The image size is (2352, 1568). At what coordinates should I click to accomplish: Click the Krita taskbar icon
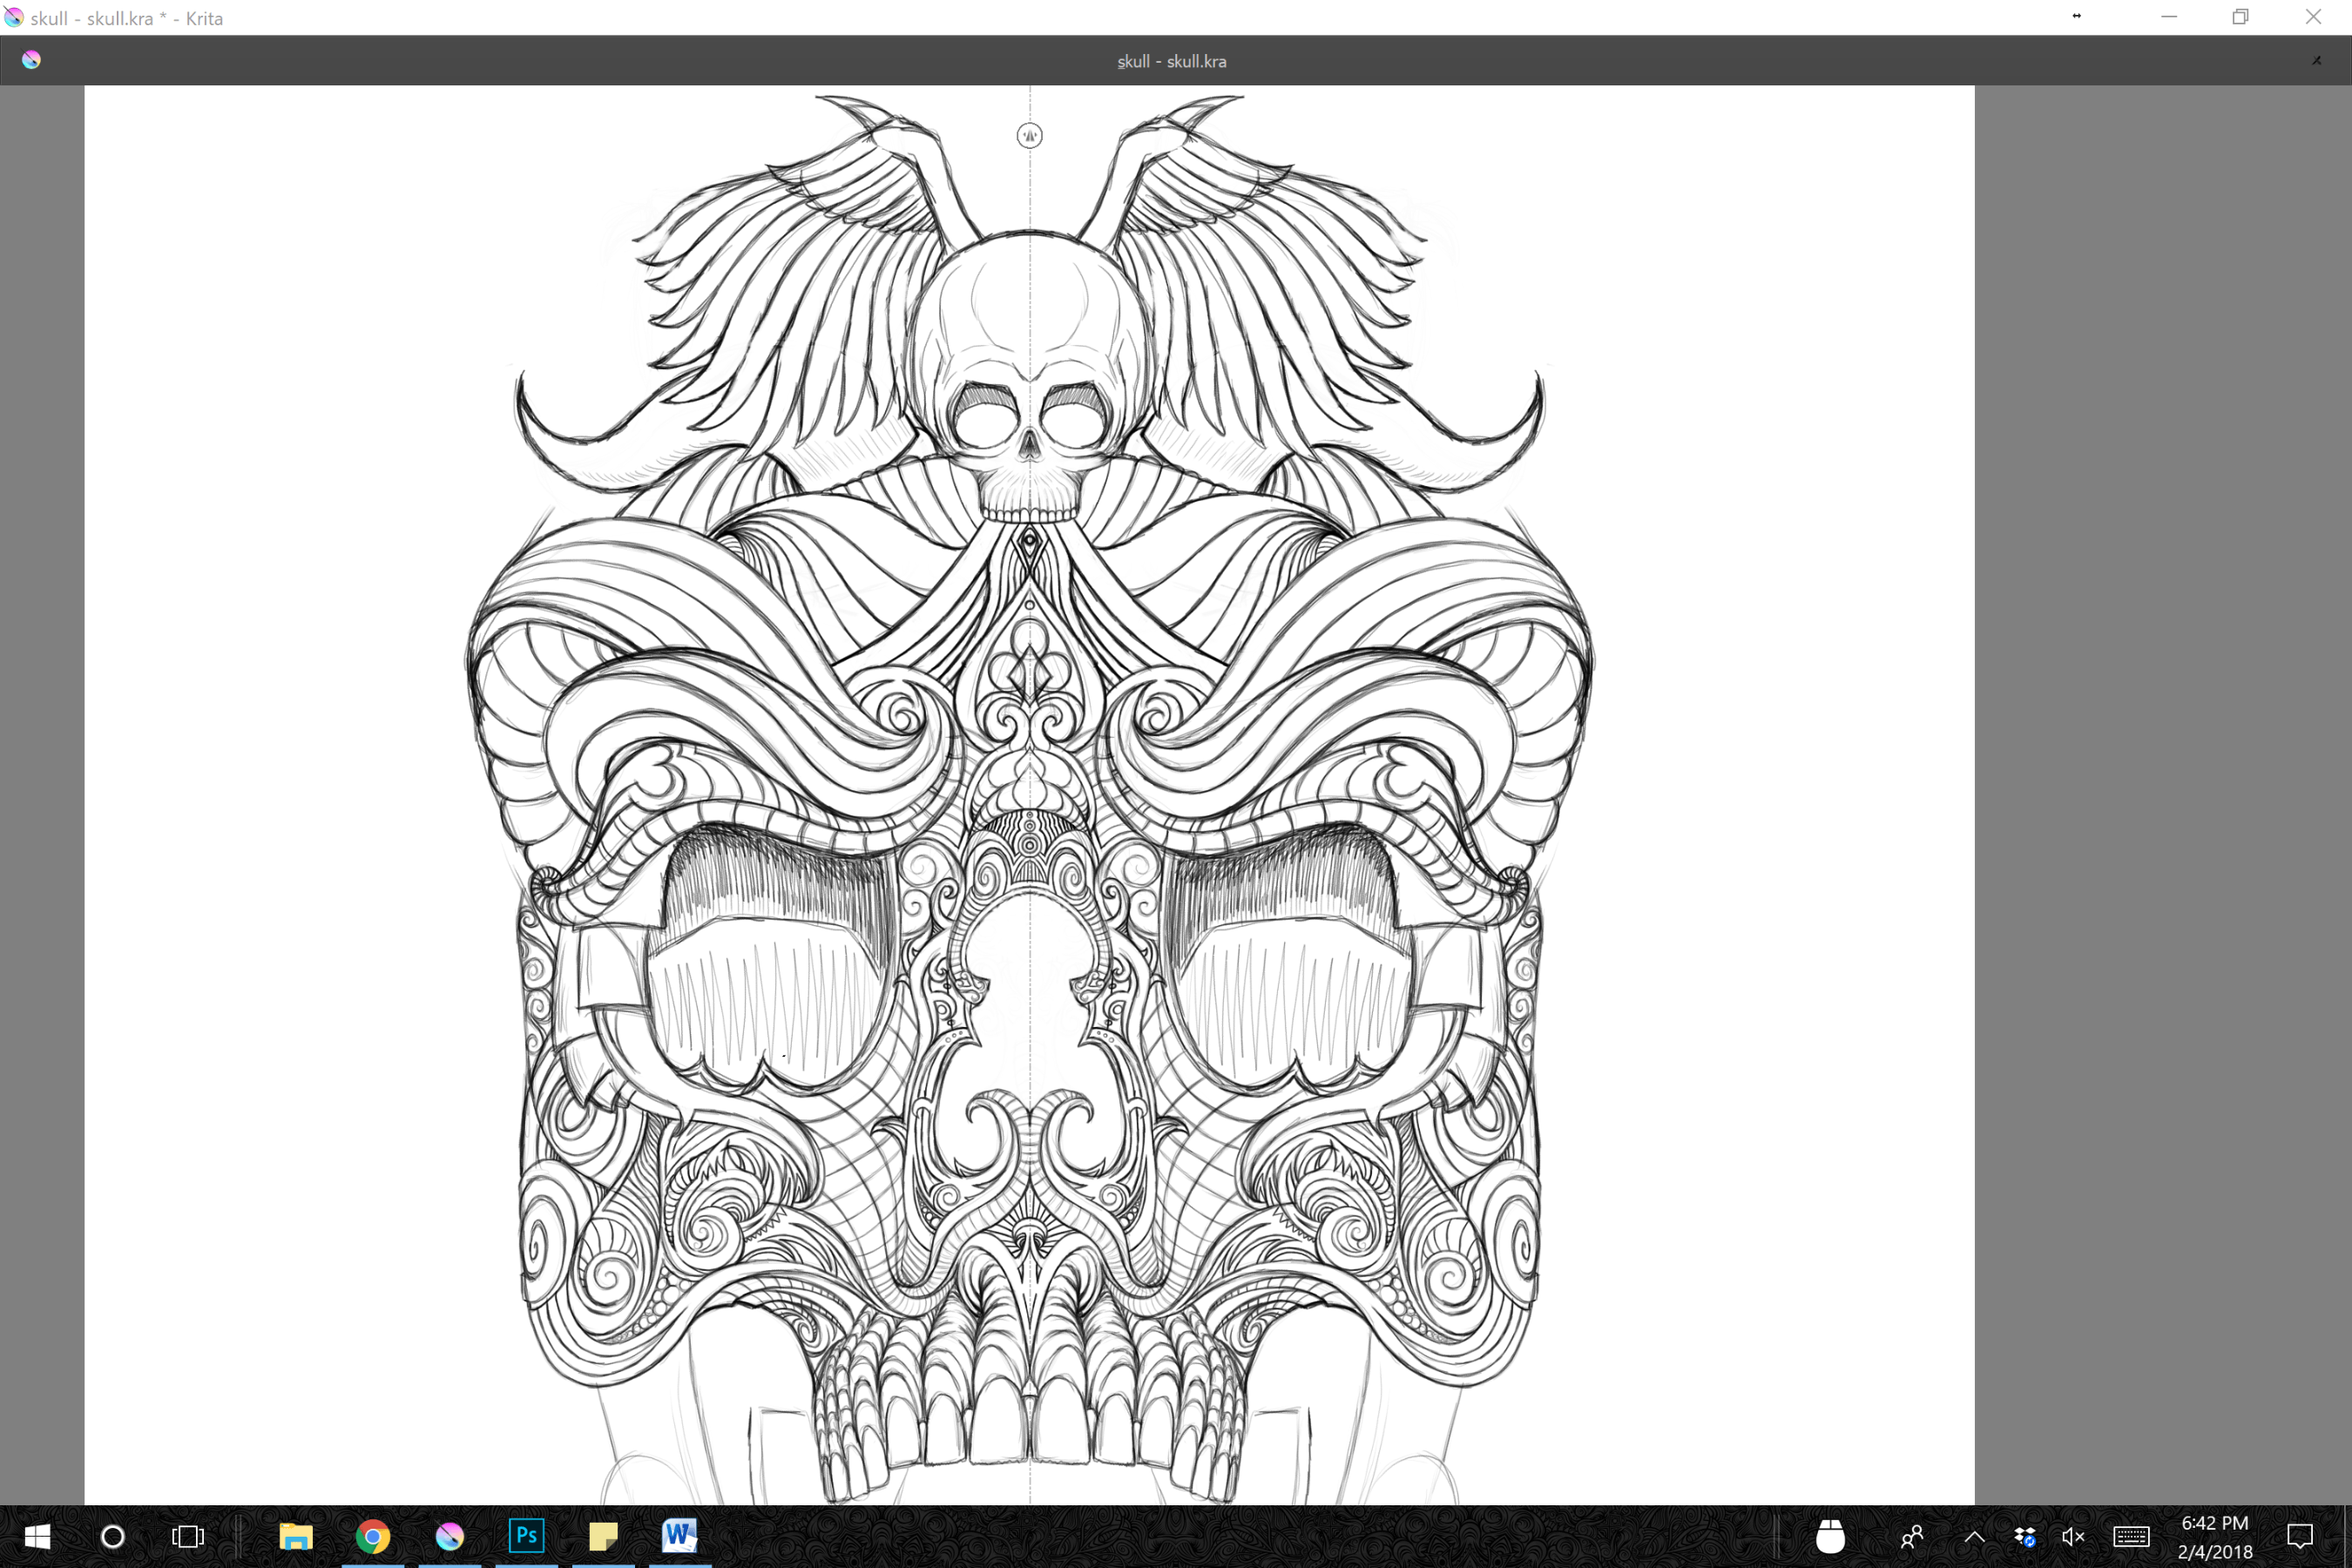[x=450, y=1536]
